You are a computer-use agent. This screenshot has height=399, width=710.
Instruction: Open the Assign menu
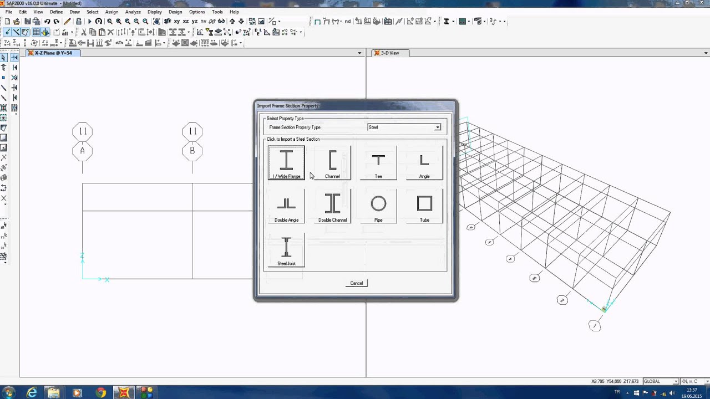point(111,12)
